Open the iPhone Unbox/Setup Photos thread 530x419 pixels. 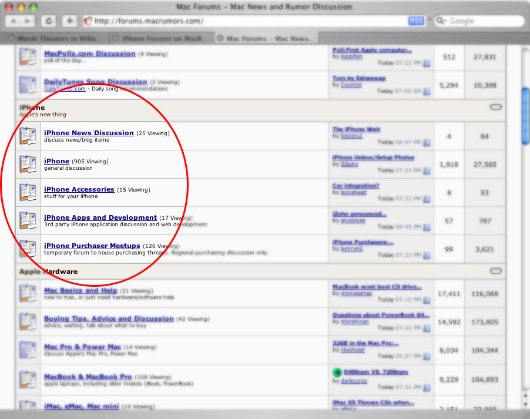(x=373, y=157)
